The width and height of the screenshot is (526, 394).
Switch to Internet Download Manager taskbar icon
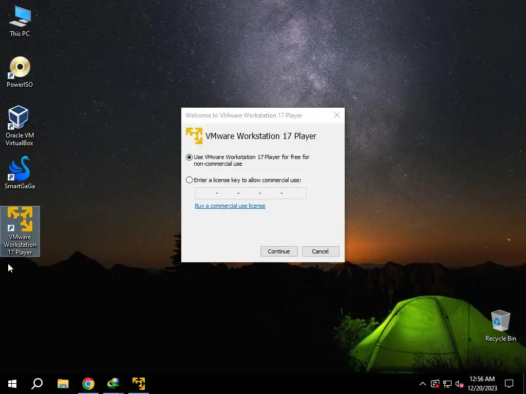coord(114,384)
